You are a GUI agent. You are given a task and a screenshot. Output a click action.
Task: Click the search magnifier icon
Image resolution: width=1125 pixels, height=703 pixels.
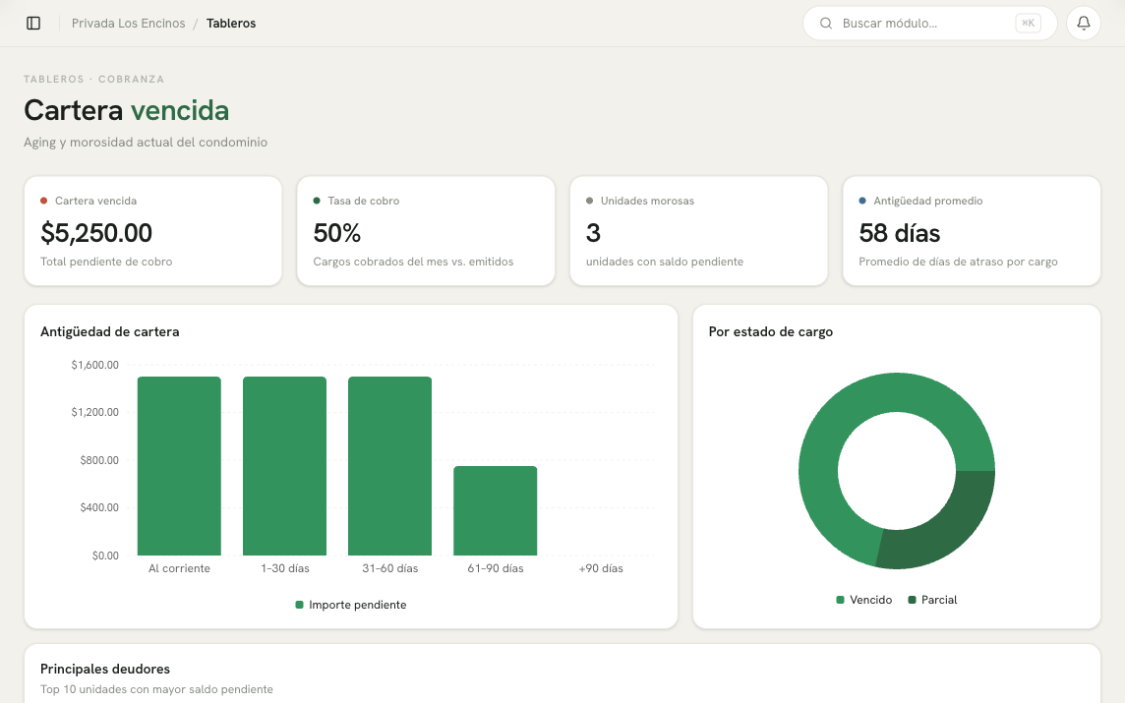tap(826, 23)
